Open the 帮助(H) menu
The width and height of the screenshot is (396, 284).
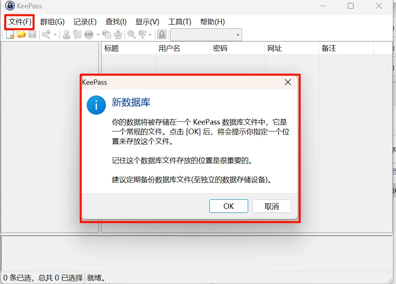tap(213, 22)
